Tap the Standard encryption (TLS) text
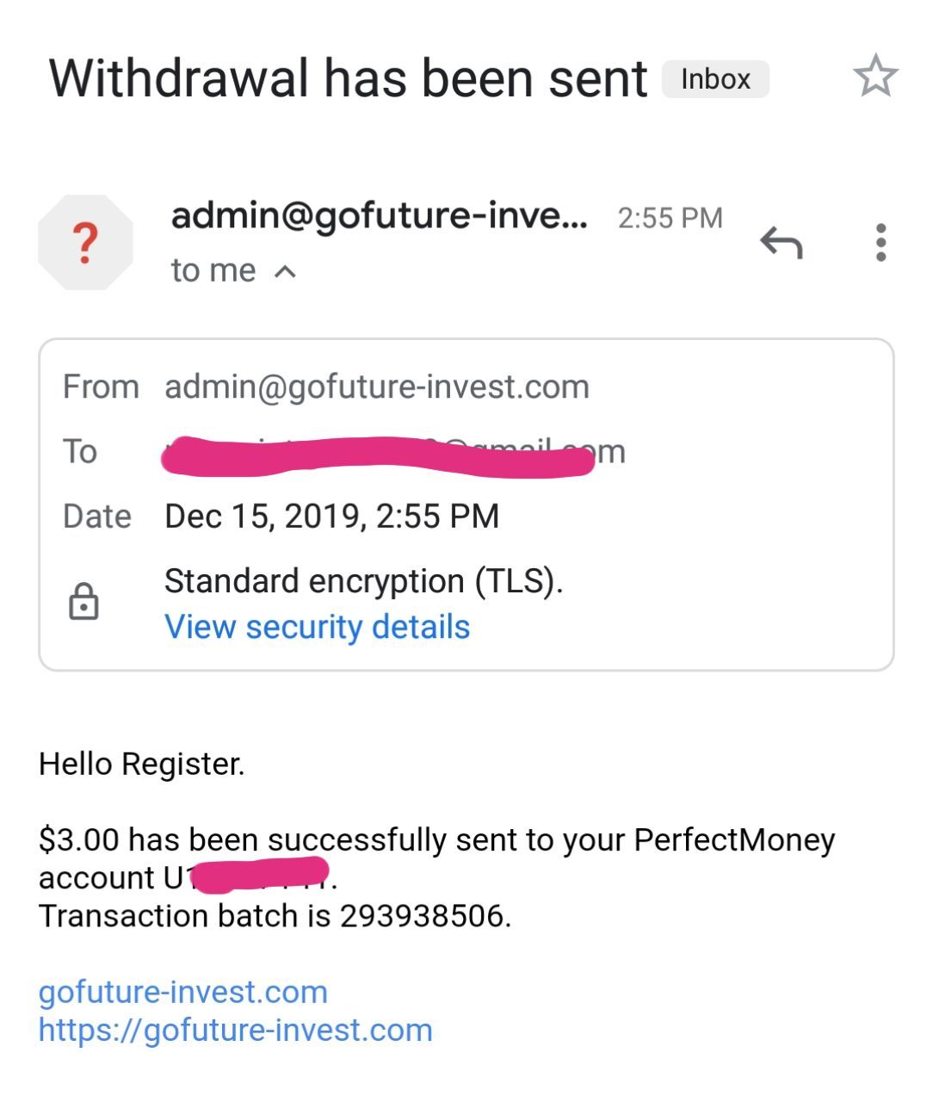 [x=363, y=581]
